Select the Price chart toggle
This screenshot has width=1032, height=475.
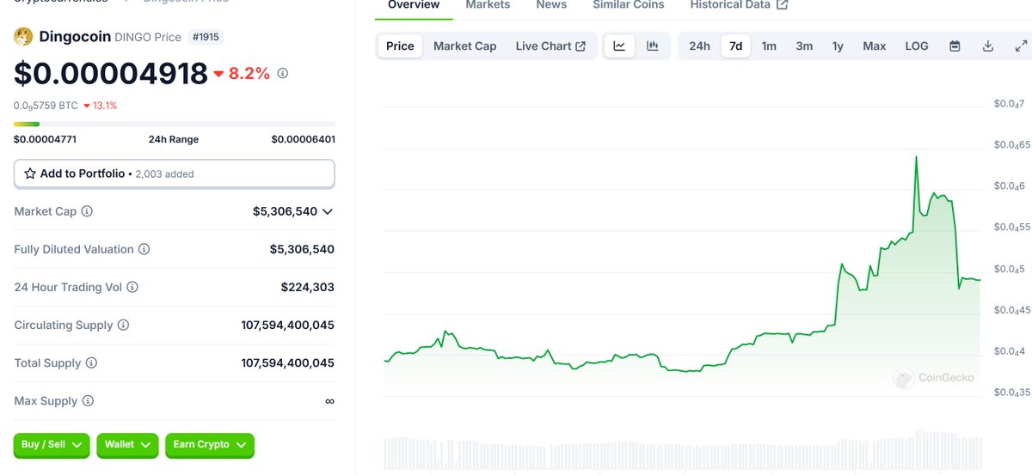[x=400, y=46]
